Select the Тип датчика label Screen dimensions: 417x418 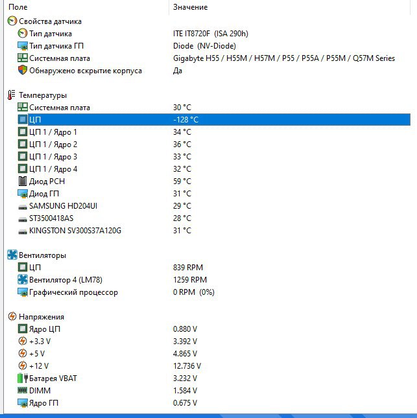pyautogui.click(x=51, y=34)
